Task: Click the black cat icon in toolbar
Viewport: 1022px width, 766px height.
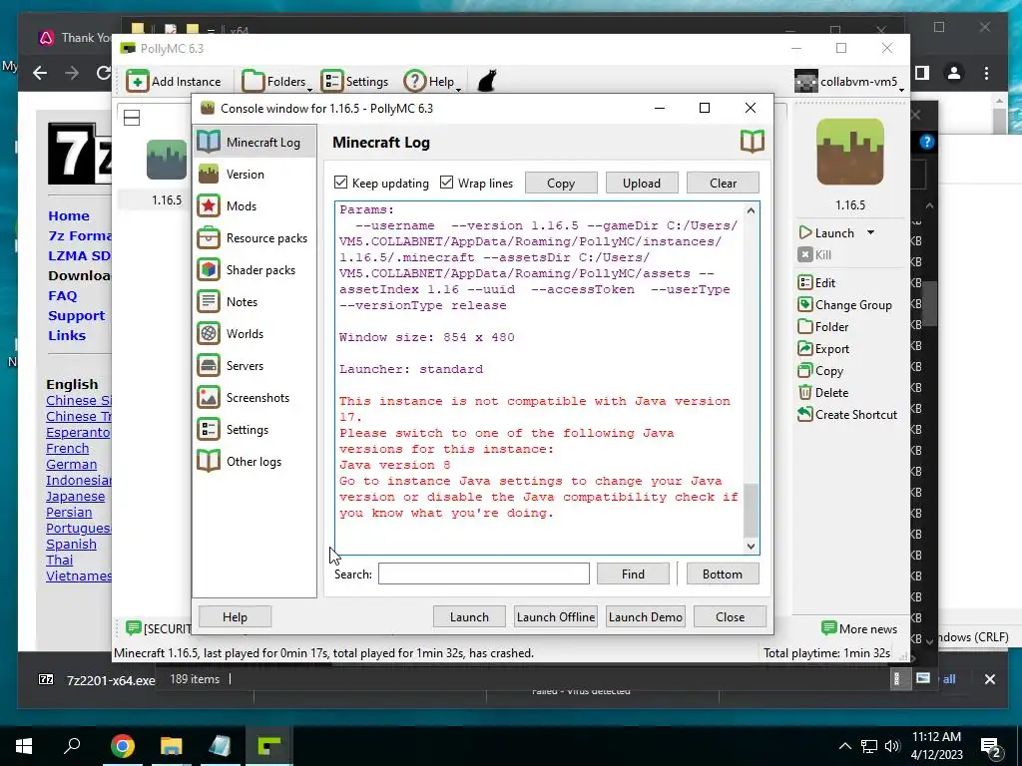Action: (487, 82)
